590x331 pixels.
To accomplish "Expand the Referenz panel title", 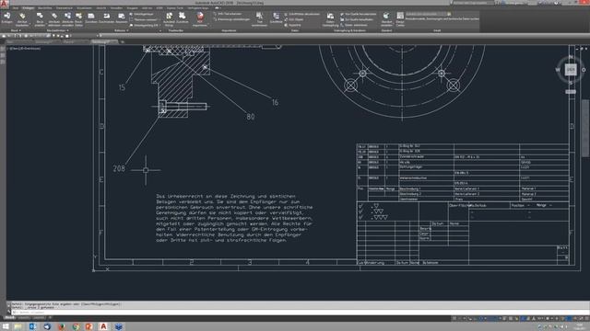I will click(122, 30).
